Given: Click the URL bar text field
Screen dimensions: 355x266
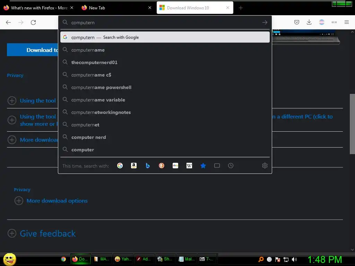Looking at the screenshot, I should click(x=165, y=23).
